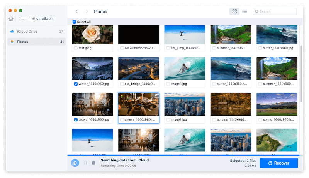Check the cheers_1440x960.j... checkbox
Image resolution: width=309 pixels, height=178 pixels.
[122, 120]
